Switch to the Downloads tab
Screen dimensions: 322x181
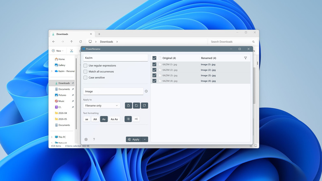click(x=72, y=34)
